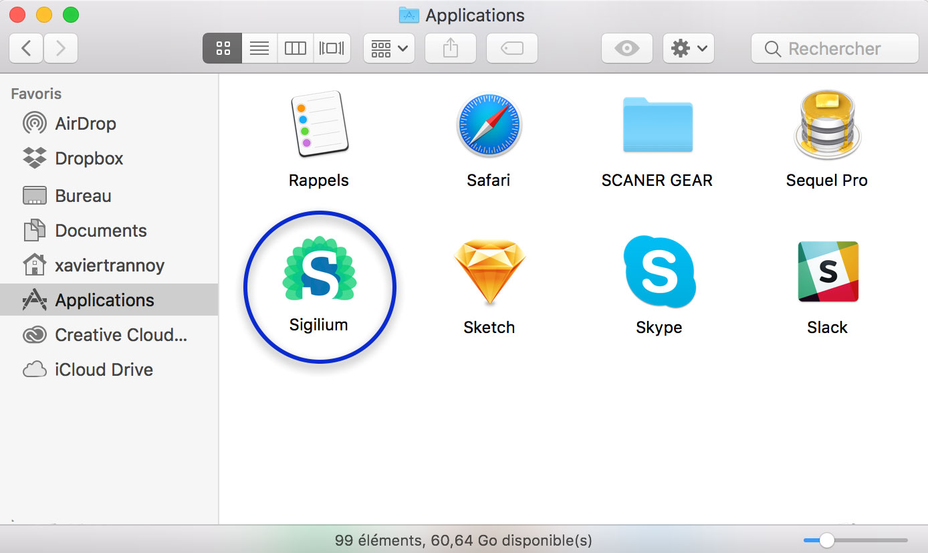Open the SCANER GEAR folder
This screenshot has width=928, height=553.
pos(657,125)
